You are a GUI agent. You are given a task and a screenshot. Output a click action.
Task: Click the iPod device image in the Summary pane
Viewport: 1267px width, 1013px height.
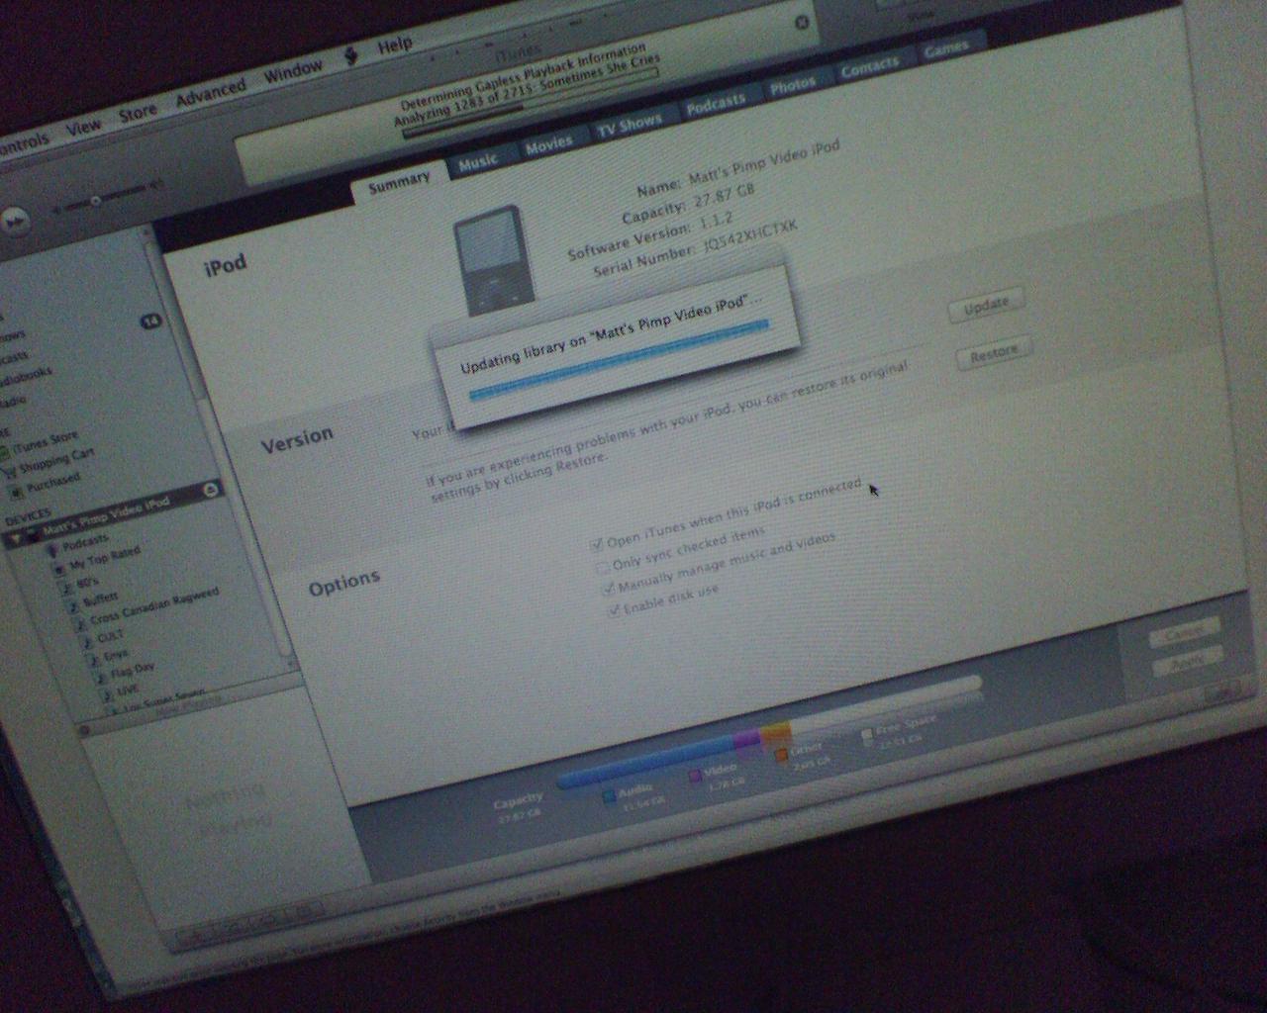491,260
